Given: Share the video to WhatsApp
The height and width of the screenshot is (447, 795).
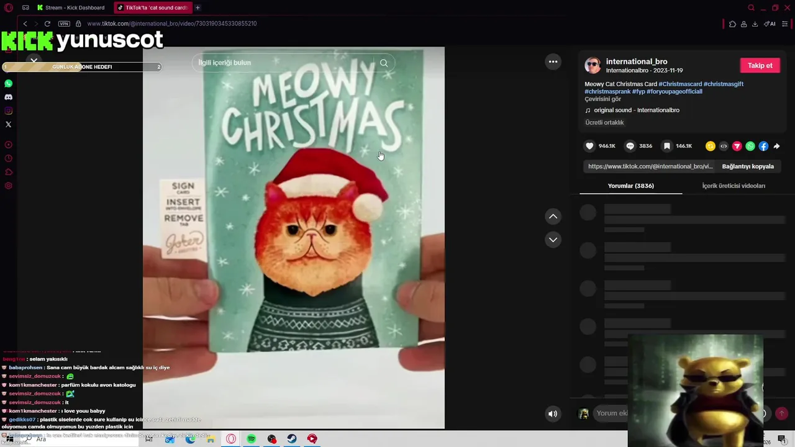Looking at the screenshot, I should [750, 146].
